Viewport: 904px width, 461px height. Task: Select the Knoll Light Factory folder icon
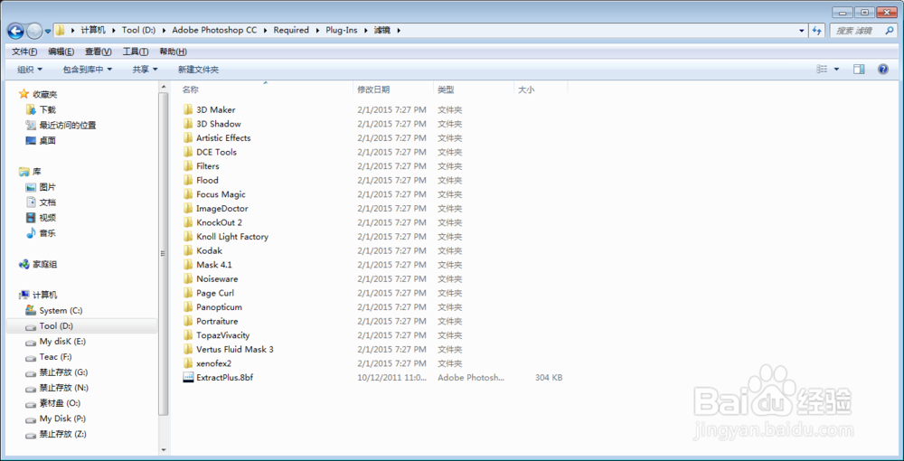[x=188, y=236]
